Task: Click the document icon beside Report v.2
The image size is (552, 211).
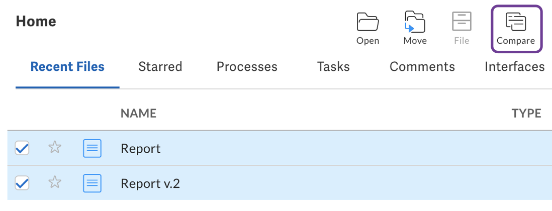Action: pos(92,183)
